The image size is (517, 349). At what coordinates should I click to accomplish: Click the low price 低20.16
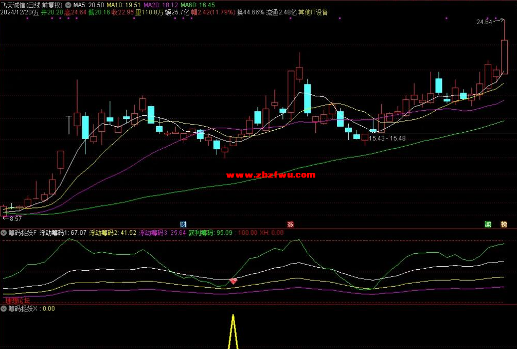tap(99, 12)
